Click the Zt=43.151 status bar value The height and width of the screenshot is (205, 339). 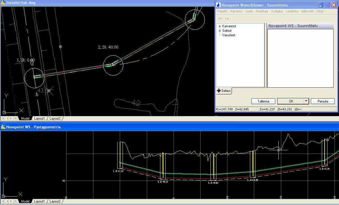coord(285,109)
